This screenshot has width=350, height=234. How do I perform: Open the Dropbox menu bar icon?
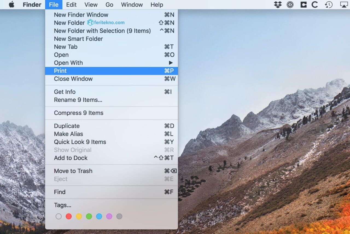278,5
